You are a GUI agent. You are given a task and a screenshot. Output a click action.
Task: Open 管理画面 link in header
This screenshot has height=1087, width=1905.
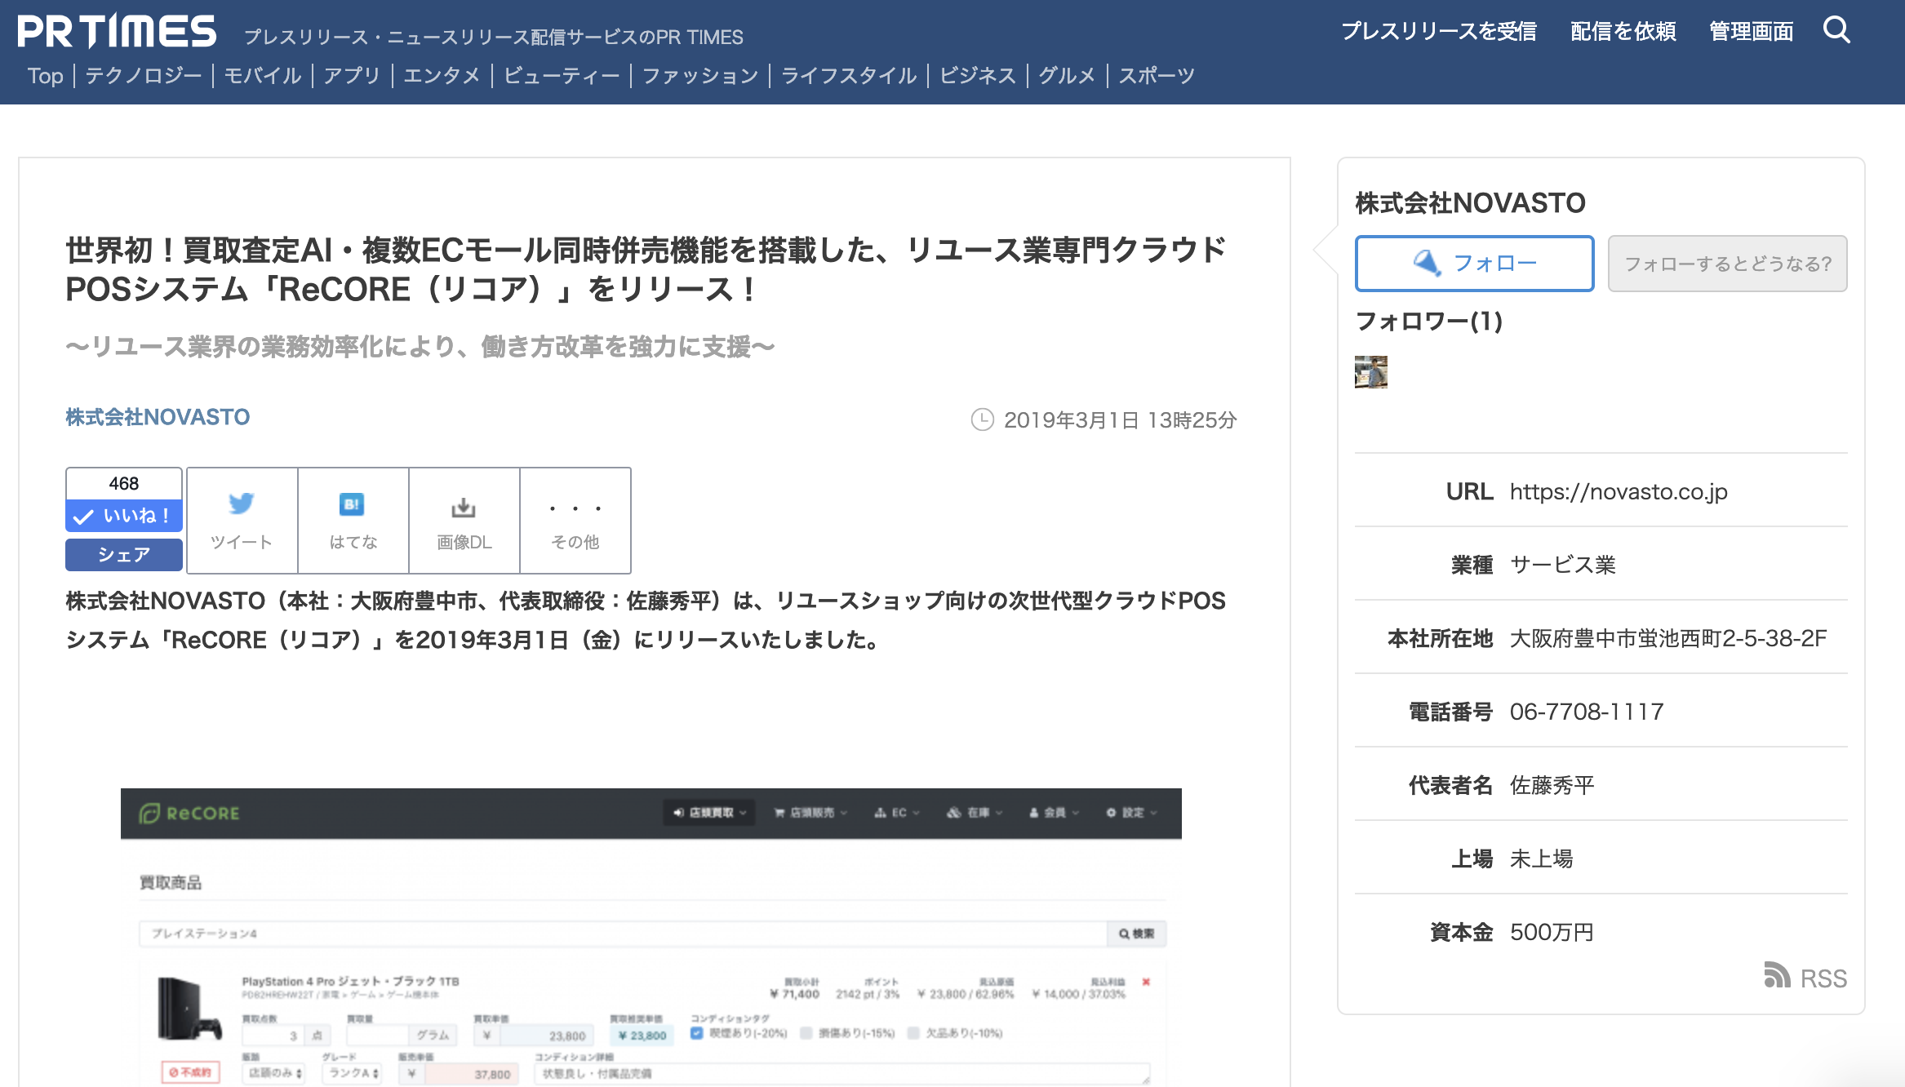[x=1751, y=31]
